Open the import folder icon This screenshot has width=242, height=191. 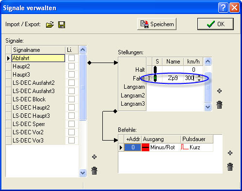click(50, 25)
